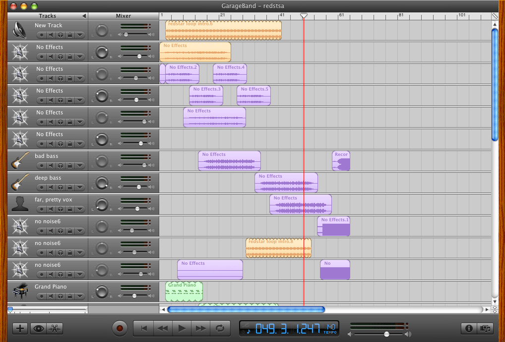Select the 'redstar loop intro.8' region
The height and width of the screenshot is (342, 505).
pyautogui.click(x=279, y=248)
